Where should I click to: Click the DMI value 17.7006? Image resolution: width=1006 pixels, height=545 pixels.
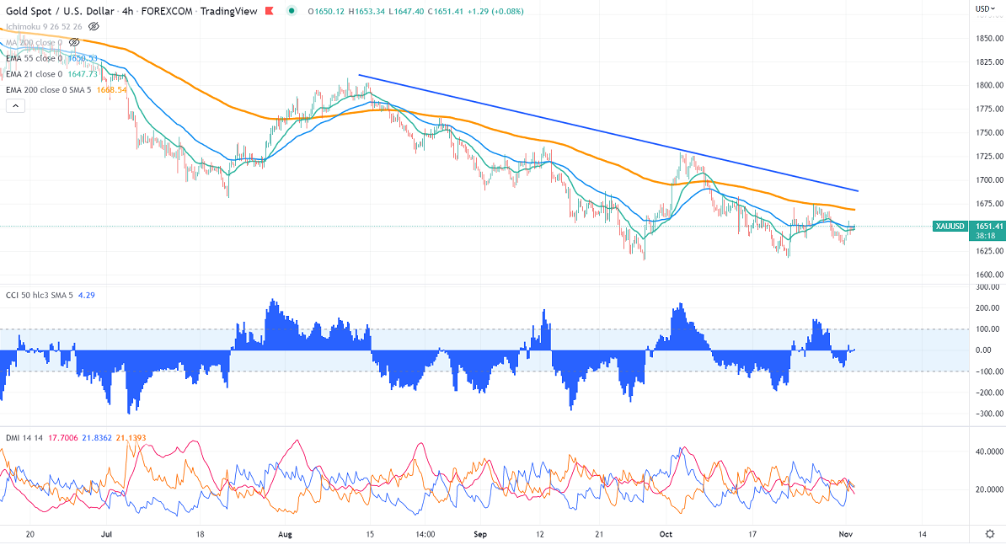(x=63, y=438)
